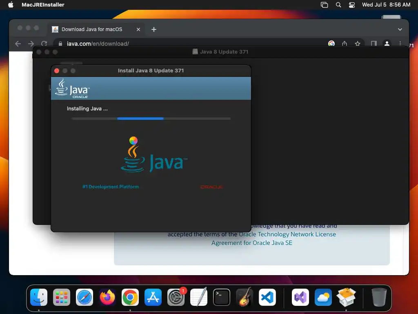Click the red ORACLE text in installer
This screenshot has height=314, width=418.
tap(211, 187)
